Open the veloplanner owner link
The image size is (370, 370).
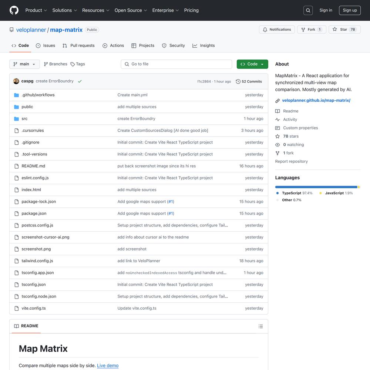tap(31, 30)
